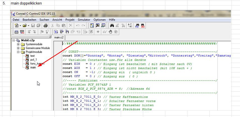240x117 pixels.
Task: Click the binoculars Aa case search icon
Action: point(137,26)
